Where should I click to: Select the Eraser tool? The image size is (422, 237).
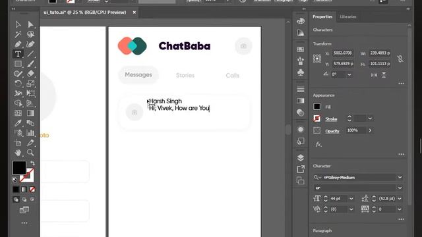point(30,73)
